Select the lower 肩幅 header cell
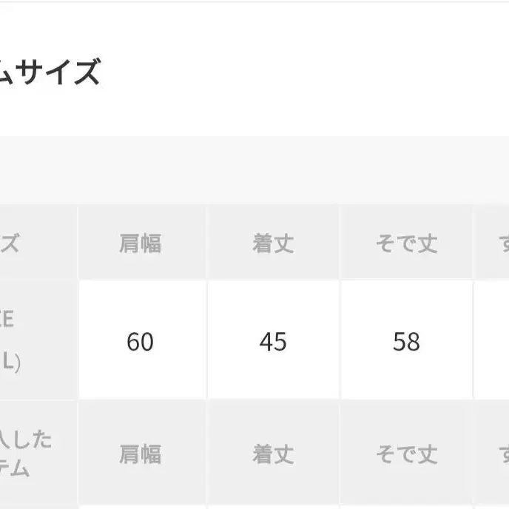The width and height of the screenshot is (509, 509). (140, 454)
